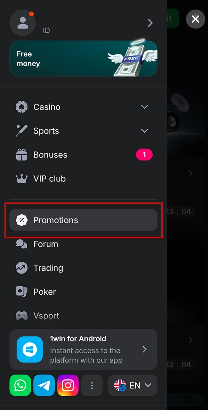Screen dimensions: 208x410
Task: Open the EN language dropdown
Action: click(x=132, y=385)
